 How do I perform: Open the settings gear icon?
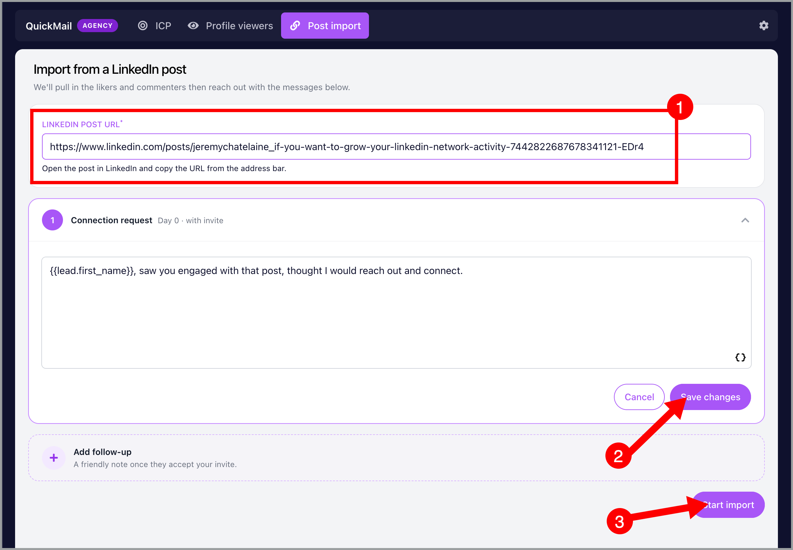tap(763, 26)
